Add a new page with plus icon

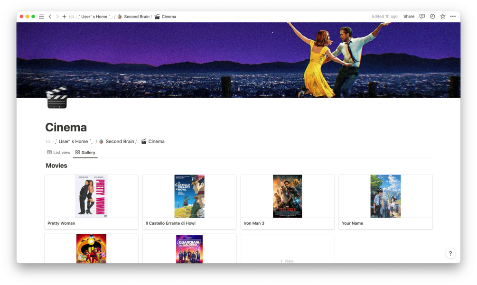[64, 17]
